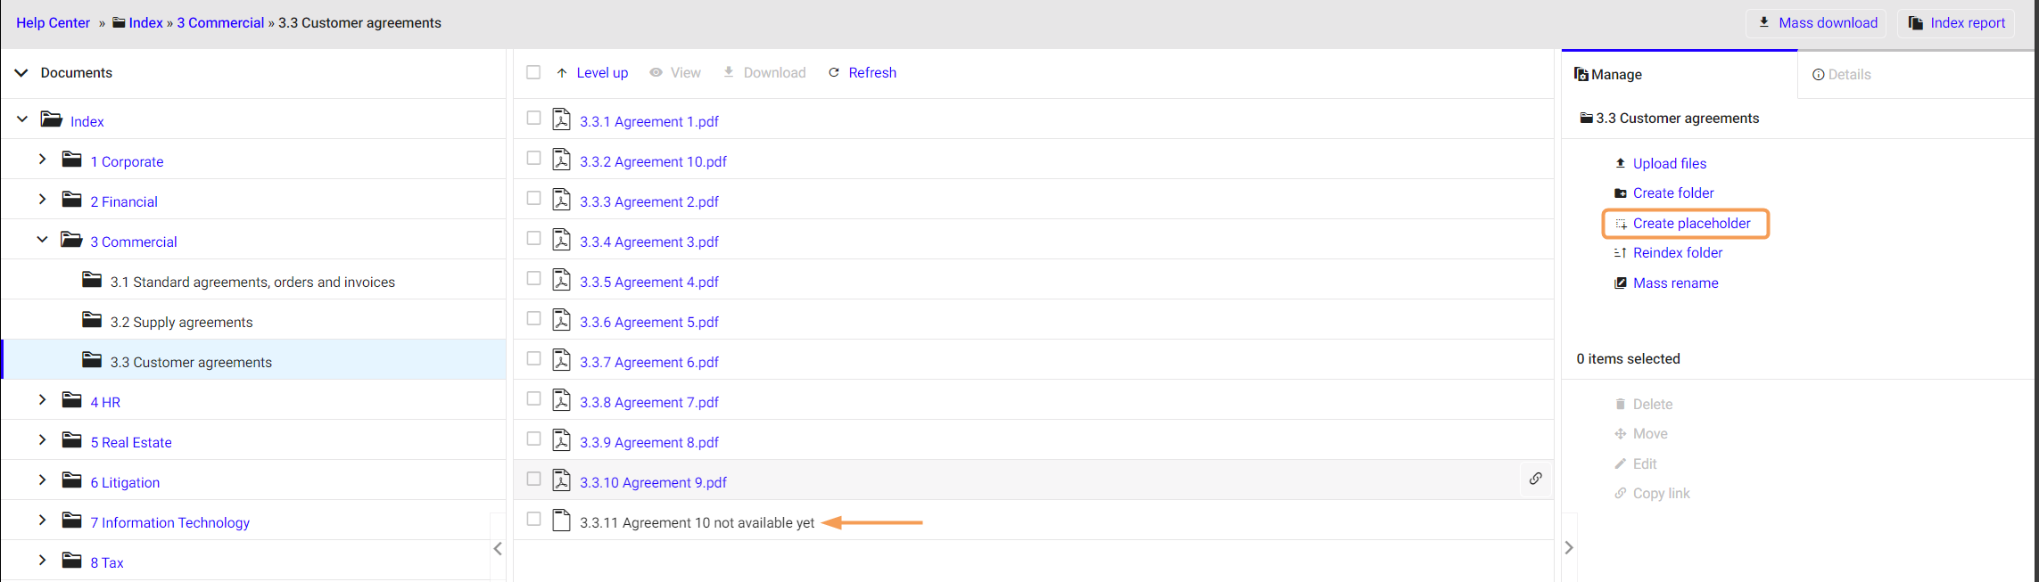Open the Index report
Image resolution: width=2039 pixels, height=582 pixels.
(x=1957, y=23)
